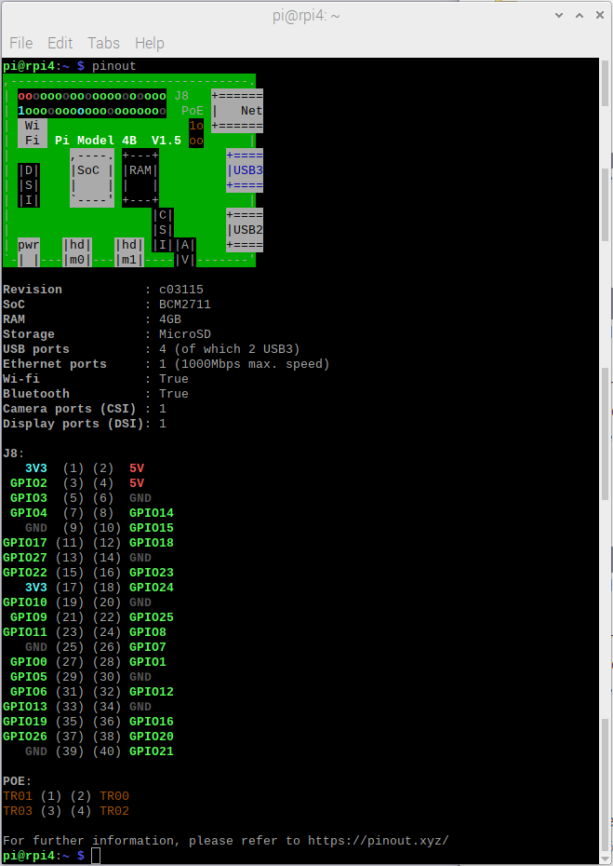Image resolution: width=613 pixels, height=866 pixels.
Task: Click the pwr connector in diagram
Action: 29,251
